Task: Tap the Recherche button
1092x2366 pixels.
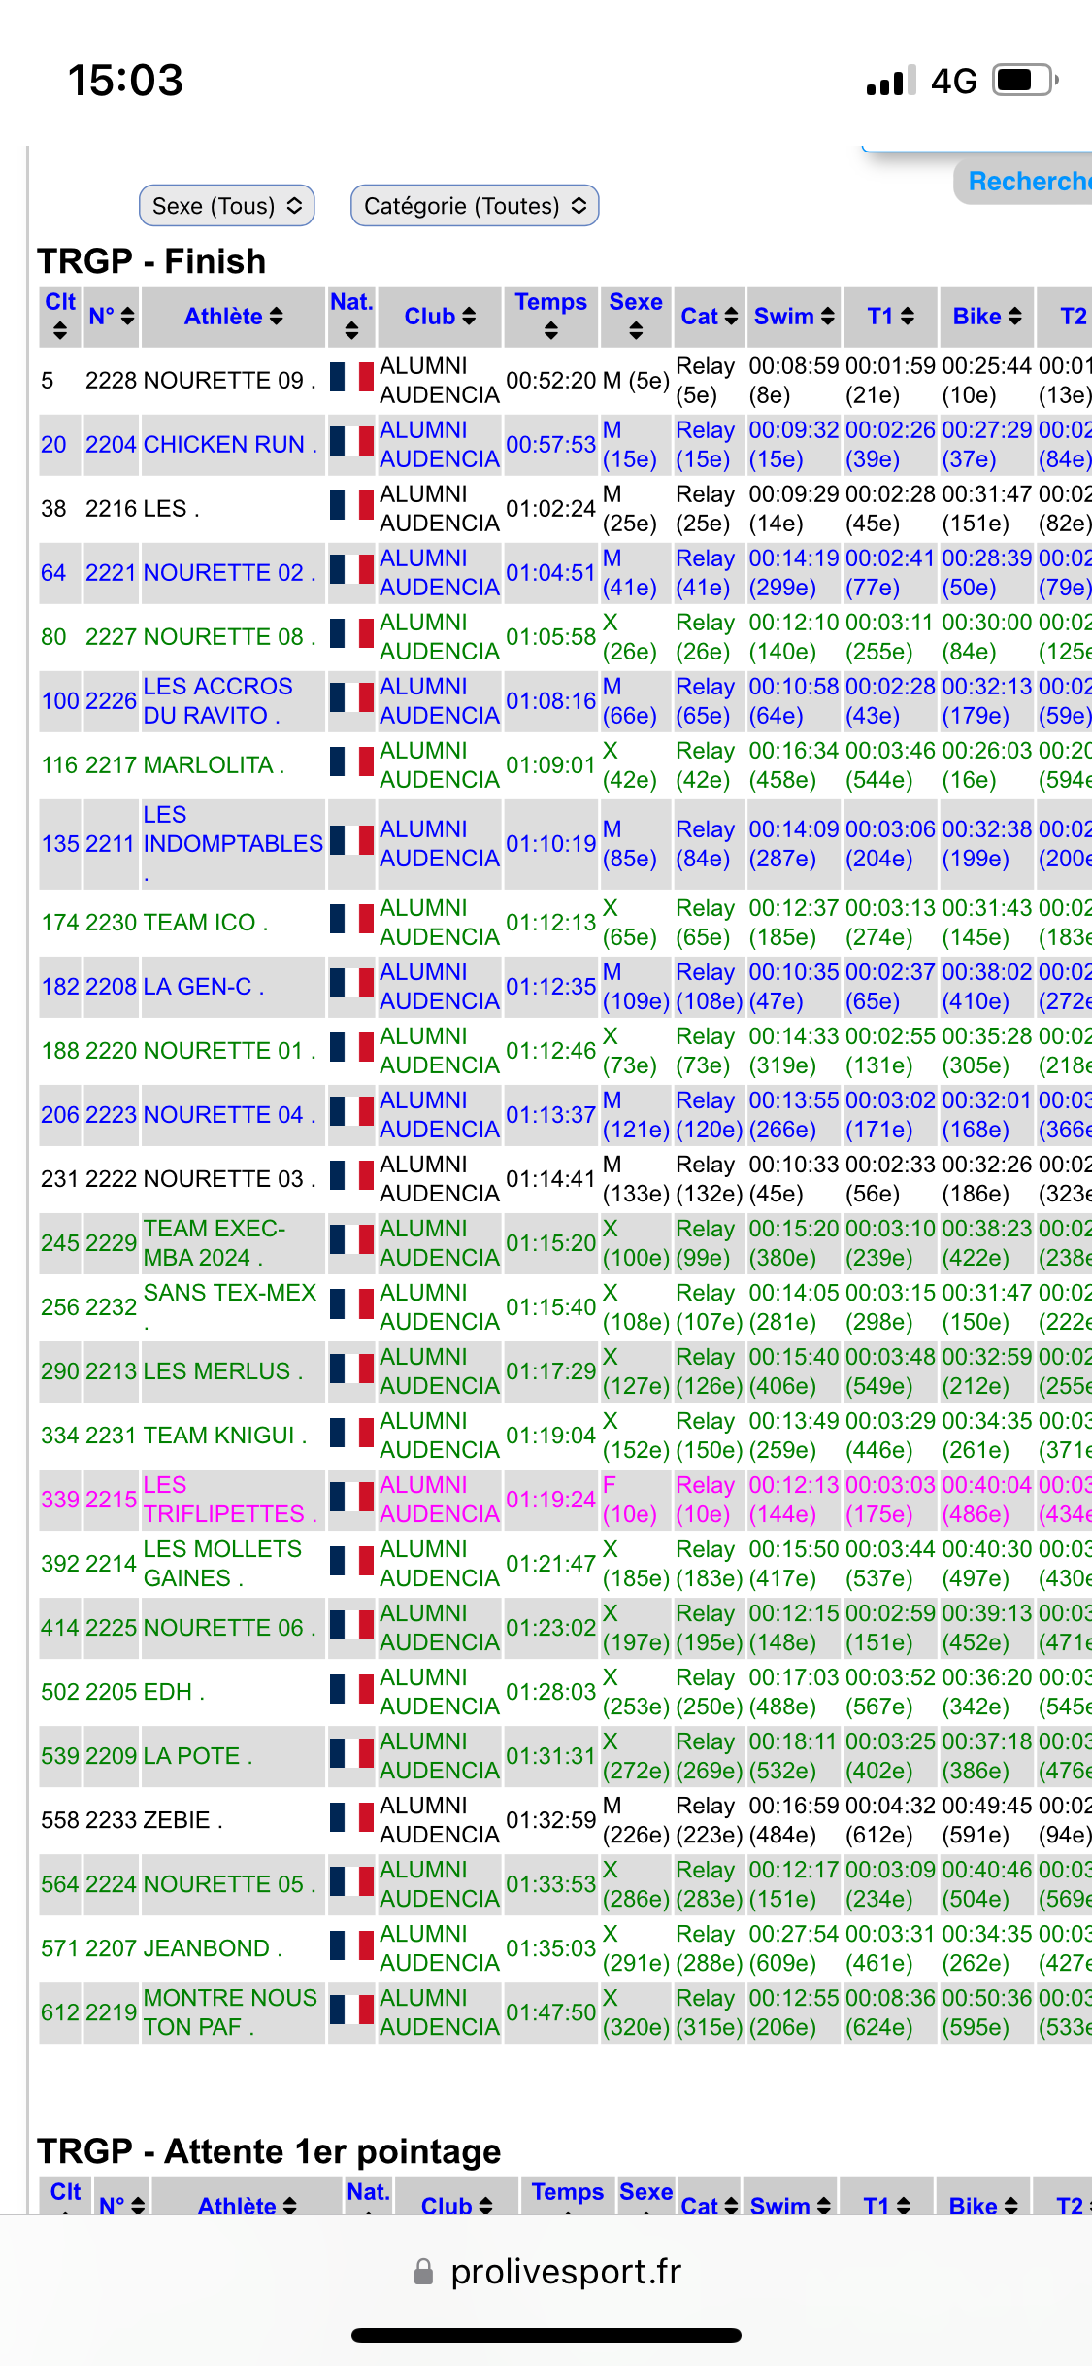Action: tap(1027, 182)
